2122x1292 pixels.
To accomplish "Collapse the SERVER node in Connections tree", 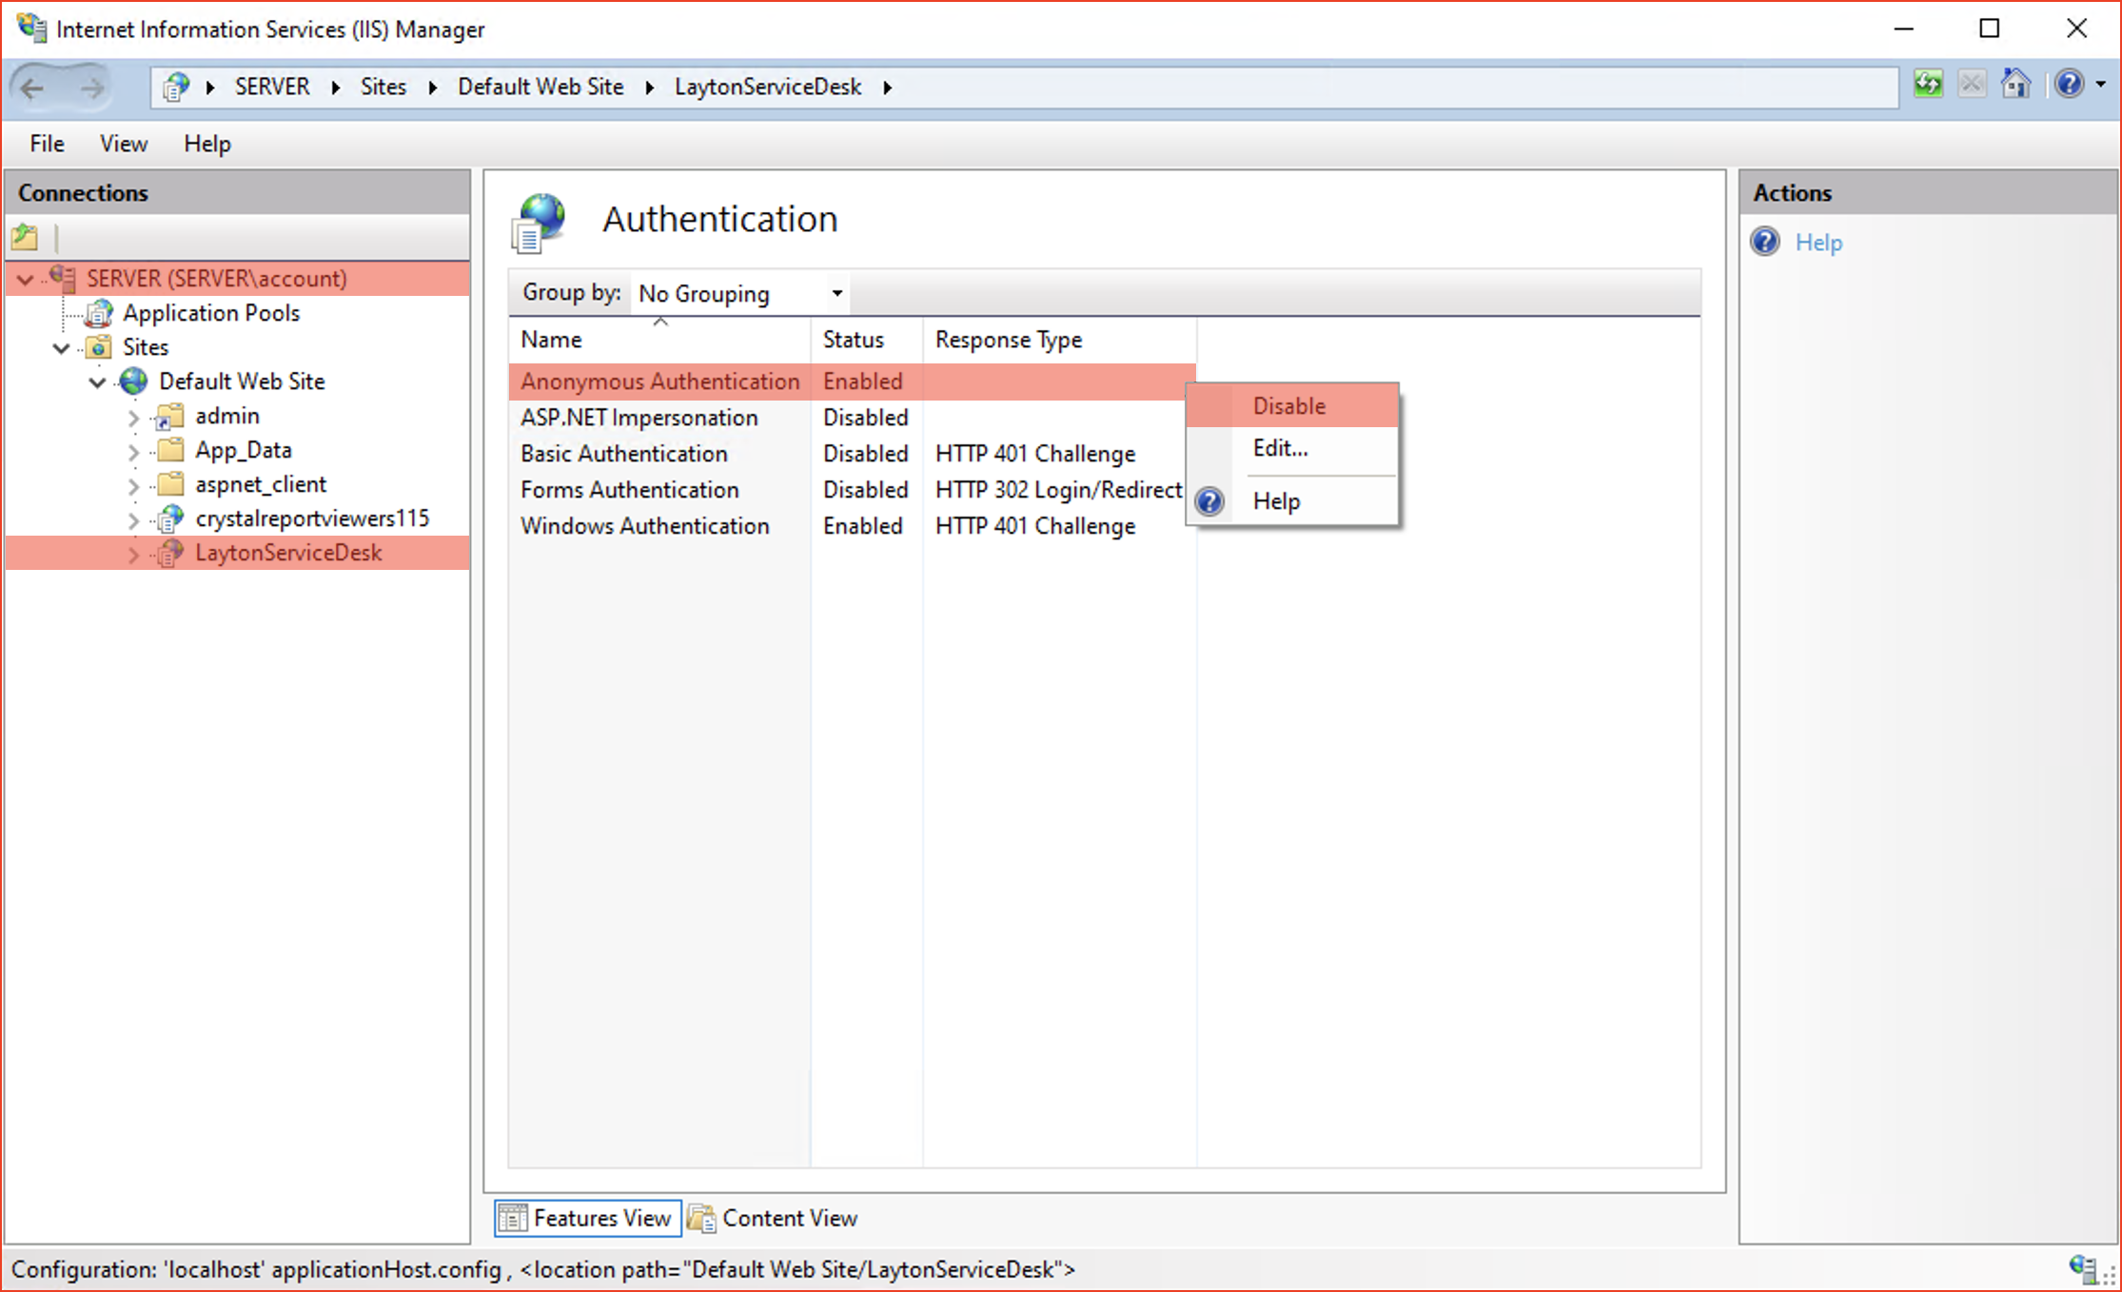I will click(x=26, y=279).
